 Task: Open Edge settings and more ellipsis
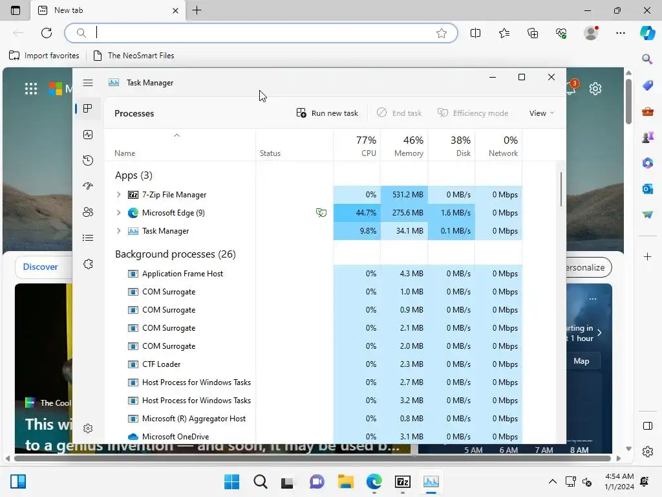click(620, 33)
